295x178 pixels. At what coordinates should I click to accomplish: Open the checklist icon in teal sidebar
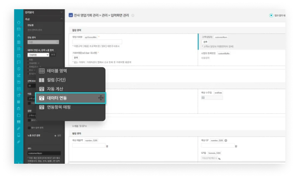(x=19, y=49)
